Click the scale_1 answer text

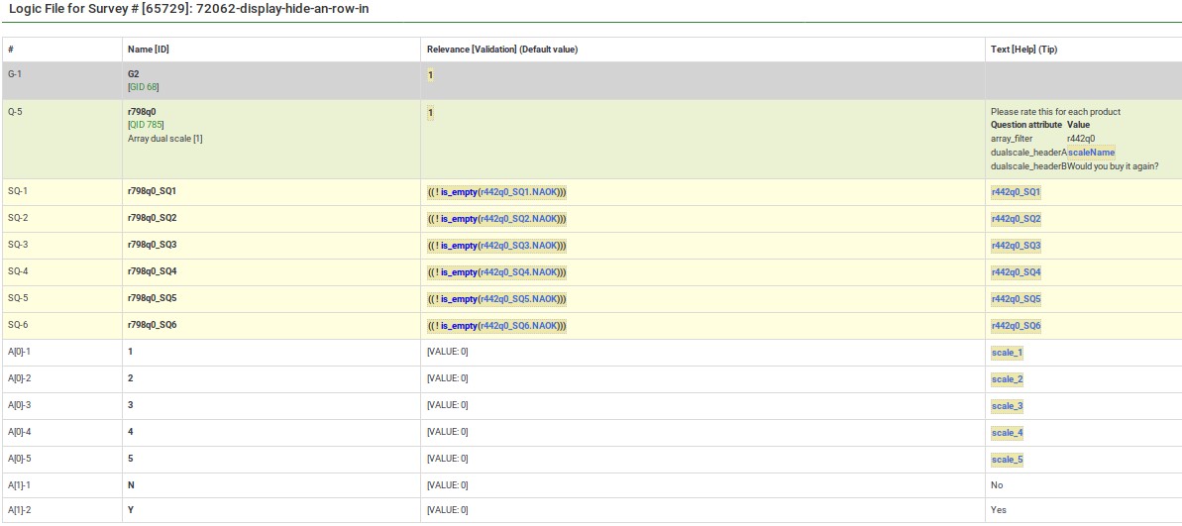pos(1007,353)
